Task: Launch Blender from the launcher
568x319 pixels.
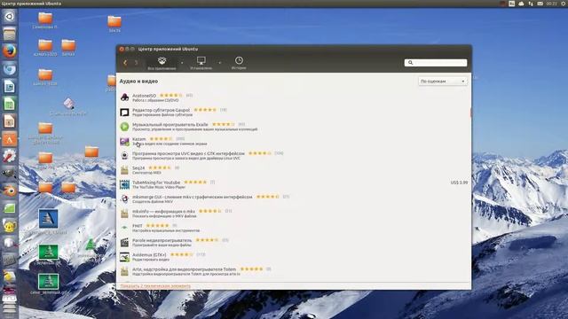Action: (10, 191)
